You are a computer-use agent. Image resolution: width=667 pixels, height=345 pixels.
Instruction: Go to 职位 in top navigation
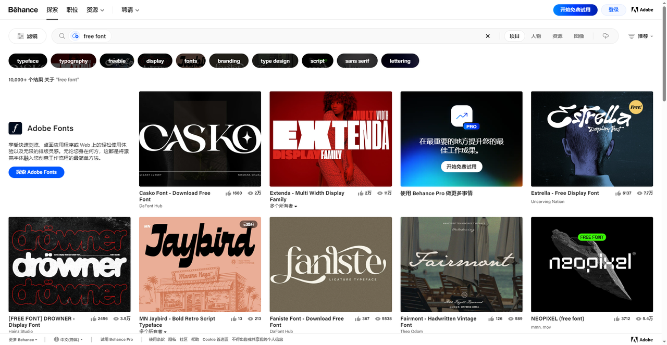tap(72, 10)
